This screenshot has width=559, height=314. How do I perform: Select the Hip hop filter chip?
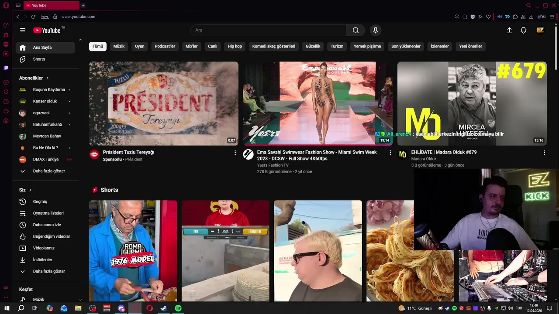coord(235,46)
